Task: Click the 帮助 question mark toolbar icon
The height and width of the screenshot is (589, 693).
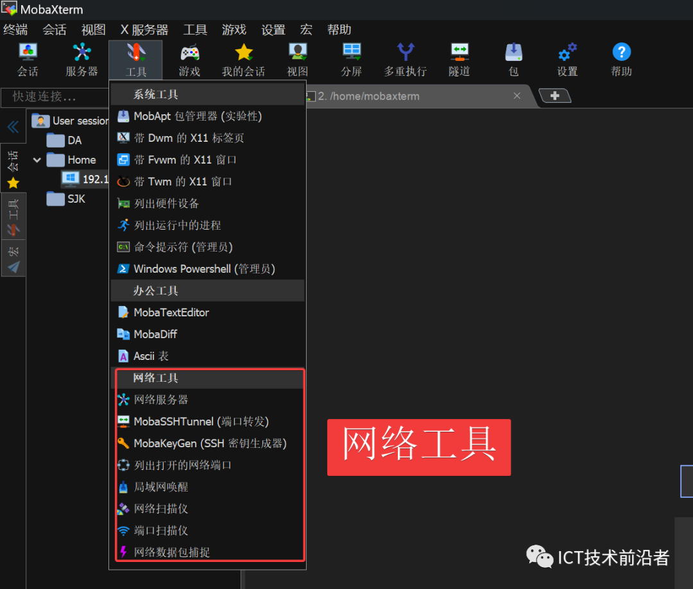Action: (x=621, y=60)
